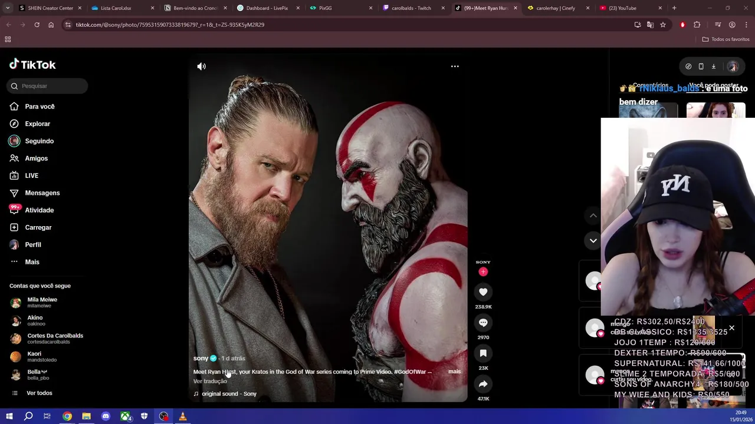
Task: Click the TikTok logo
Action: point(32,65)
